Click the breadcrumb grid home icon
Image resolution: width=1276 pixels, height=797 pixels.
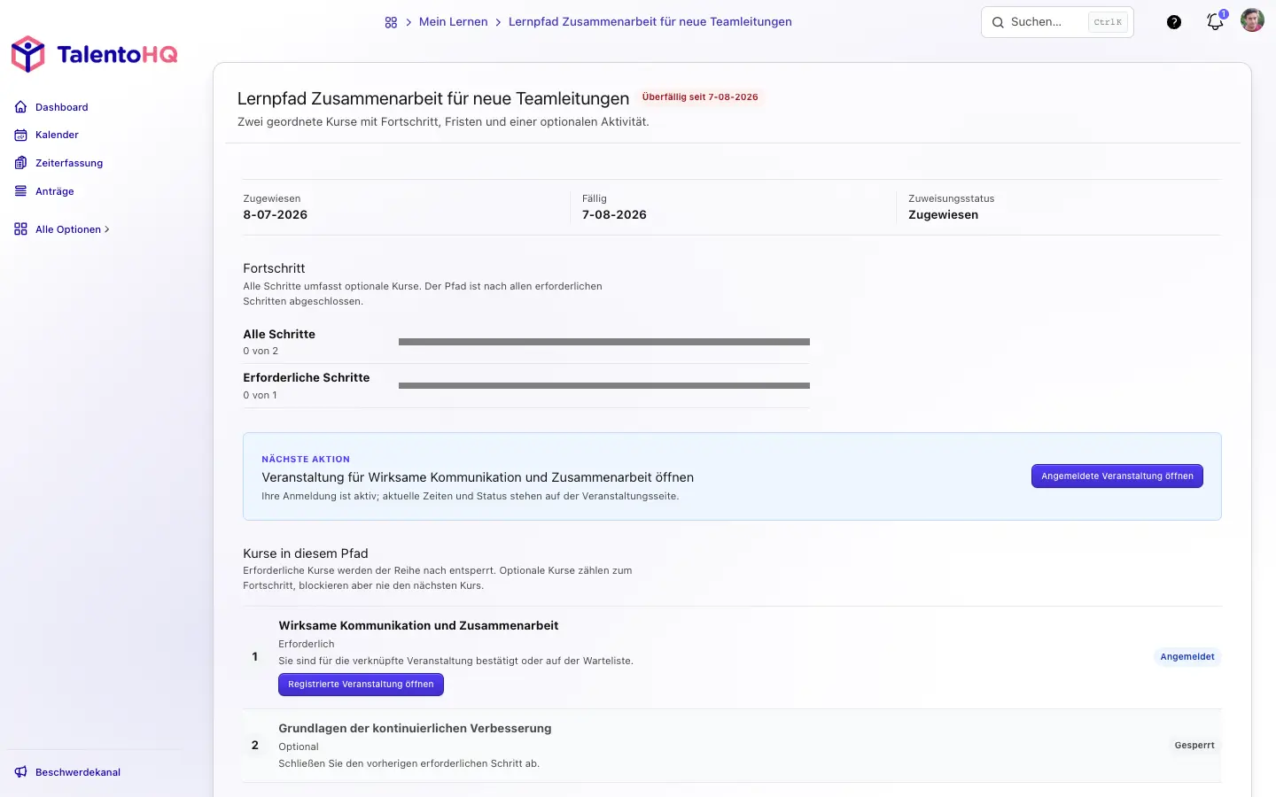[x=391, y=22]
